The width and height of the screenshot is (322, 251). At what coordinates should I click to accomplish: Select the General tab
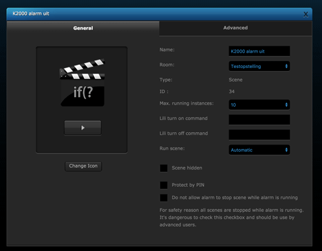[83, 28]
